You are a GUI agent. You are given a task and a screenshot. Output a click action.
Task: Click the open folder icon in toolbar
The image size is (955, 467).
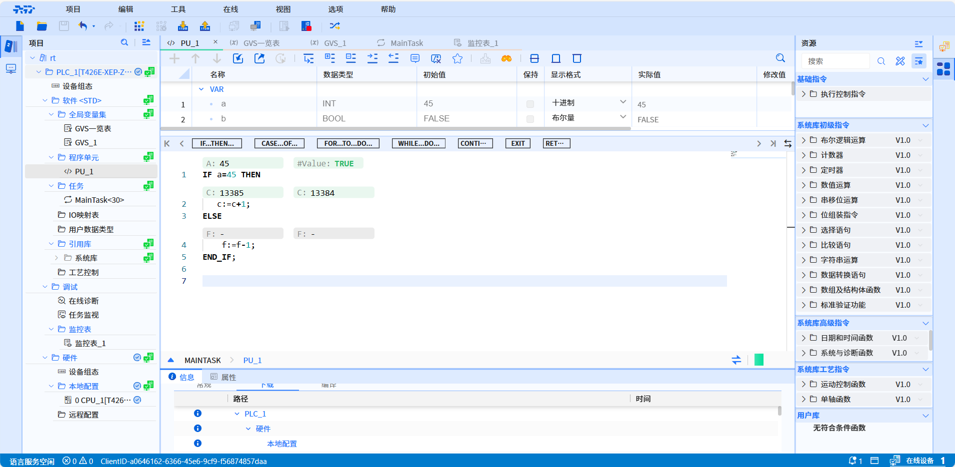42,26
